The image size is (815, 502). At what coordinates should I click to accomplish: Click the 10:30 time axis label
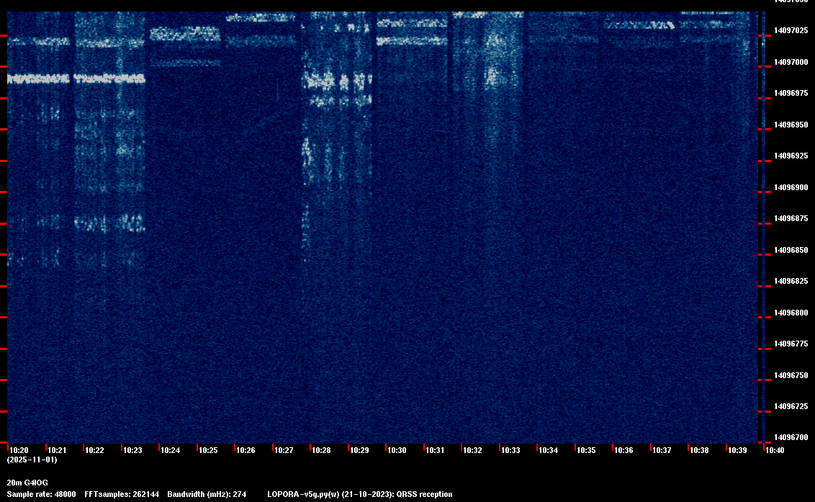click(397, 450)
